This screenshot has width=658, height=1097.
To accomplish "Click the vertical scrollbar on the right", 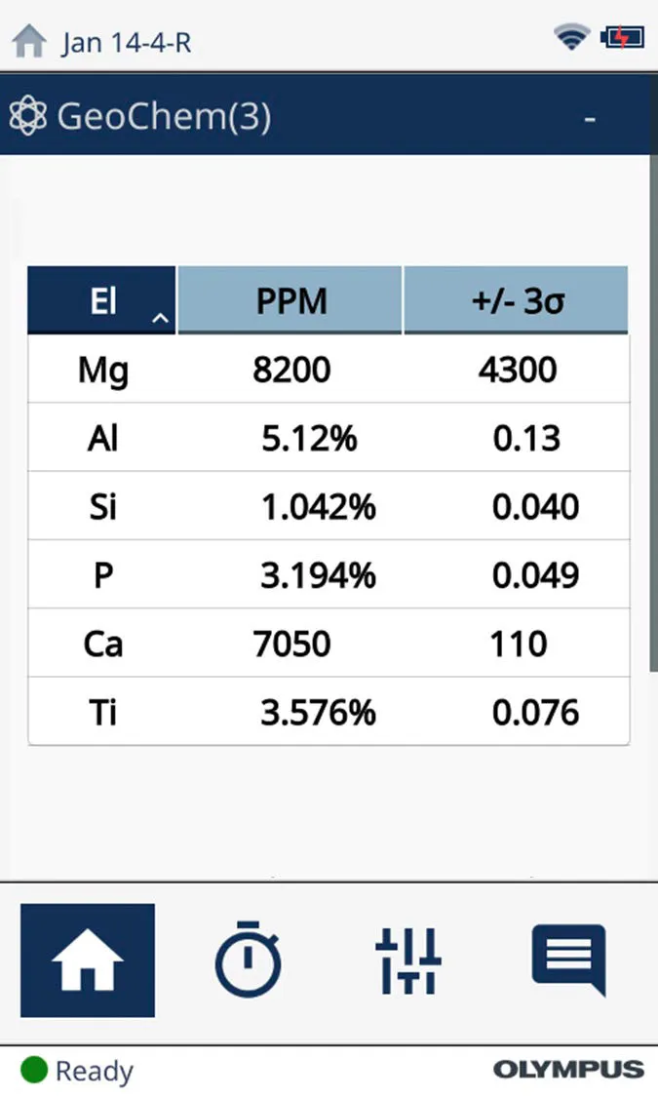I will pos(653,410).
